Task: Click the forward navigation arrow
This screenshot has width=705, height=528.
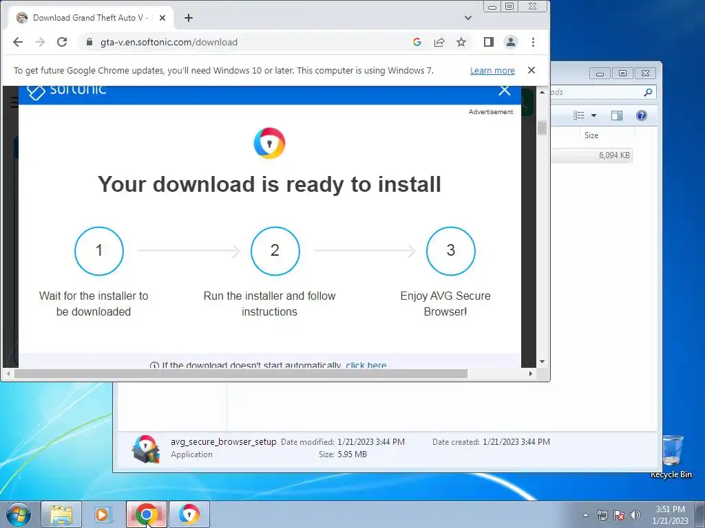Action: [x=40, y=42]
